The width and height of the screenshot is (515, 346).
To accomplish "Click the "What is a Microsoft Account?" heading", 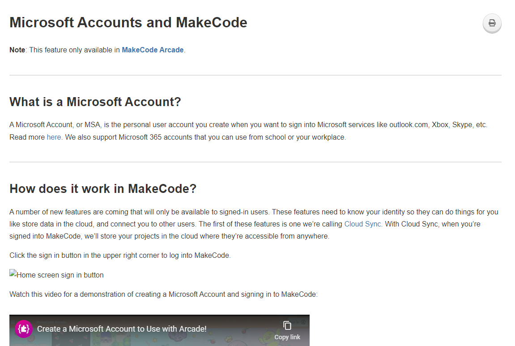I will pyautogui.click(x=95, y=102).
